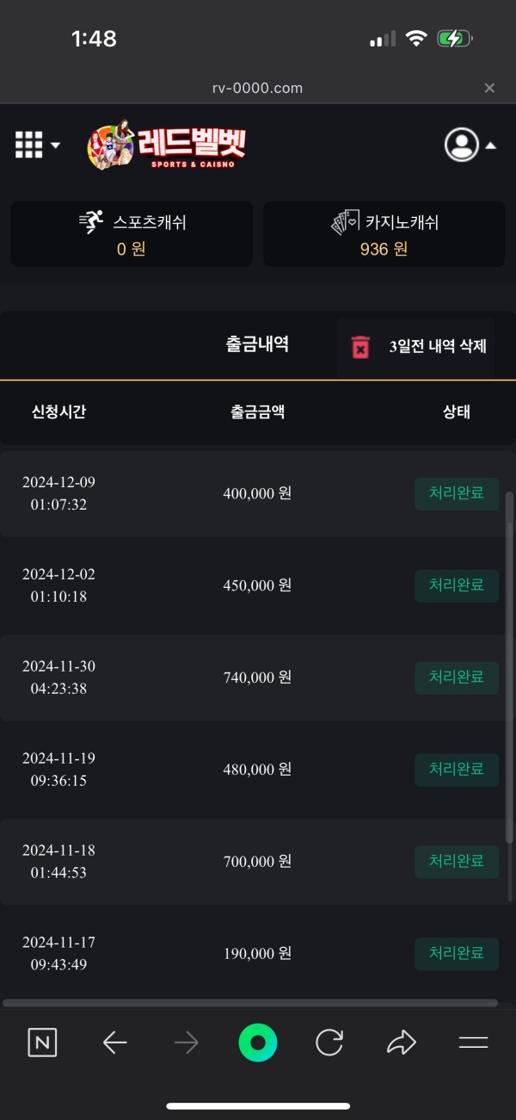Select the 처리완료 badge on the 740,000 원 row
The width and height of the screenshot is (516, 1120).
tap(457, 678)
